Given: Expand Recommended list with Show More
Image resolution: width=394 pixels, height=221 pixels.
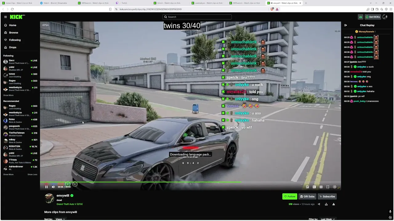Looking at the screenshot, I should click(x=8, y=174).
